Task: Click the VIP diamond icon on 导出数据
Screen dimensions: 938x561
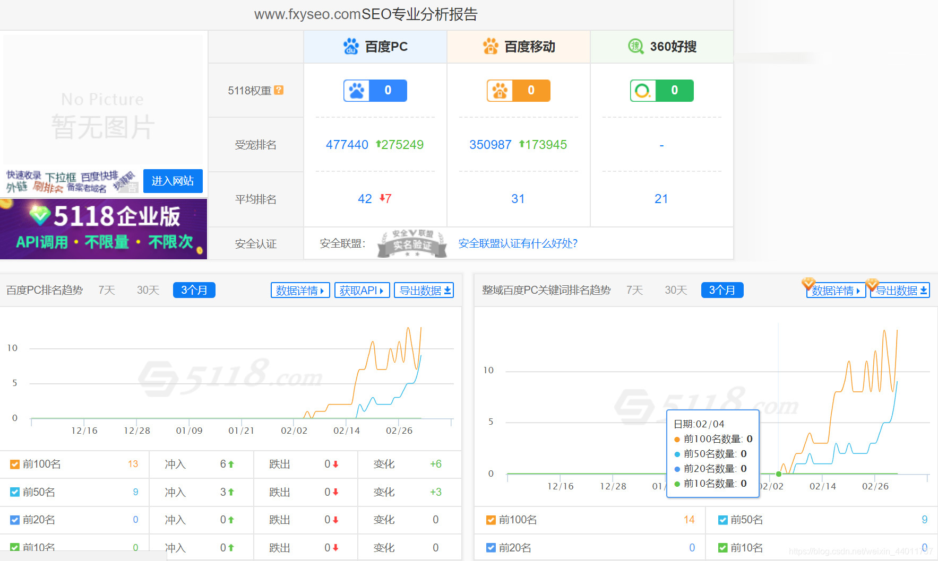Action: (872, 285)
